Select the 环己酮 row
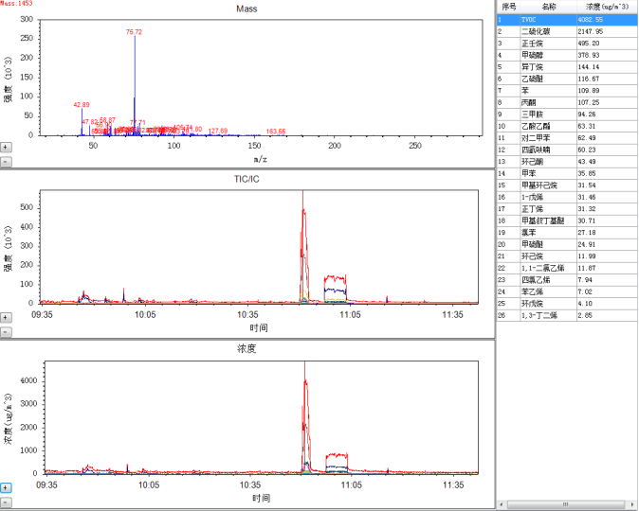Screen dimensions: 639x511 point(567,162)
